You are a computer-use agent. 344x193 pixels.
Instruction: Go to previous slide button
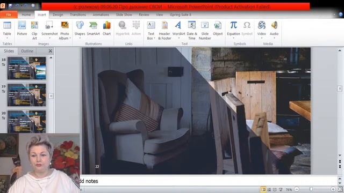340,161
